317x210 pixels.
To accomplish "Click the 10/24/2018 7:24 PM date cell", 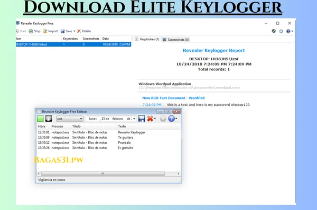I will tap(116, 44).
